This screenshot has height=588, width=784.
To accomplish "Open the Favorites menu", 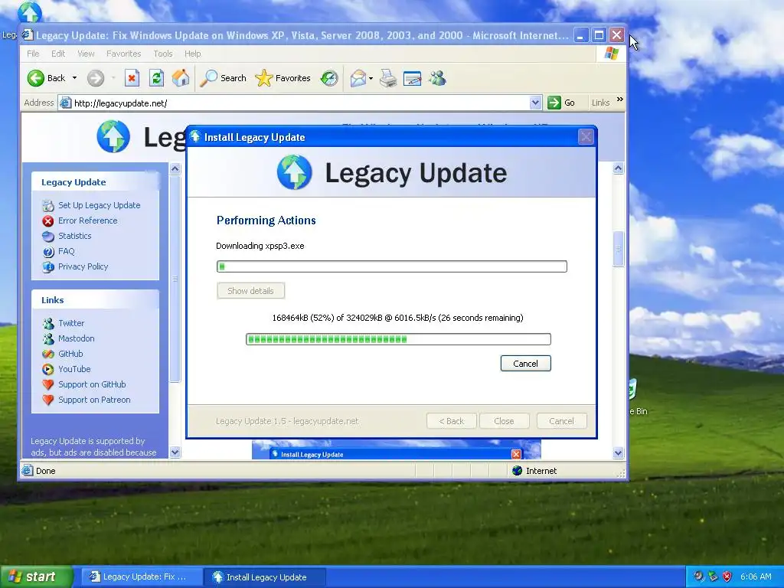I will (x=123, y=54).
